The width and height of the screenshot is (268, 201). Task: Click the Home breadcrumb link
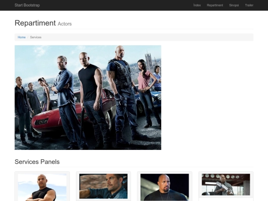(x=21, y=37)
